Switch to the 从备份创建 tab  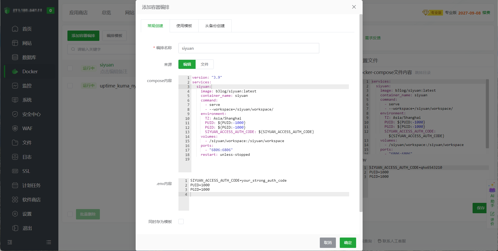pos(215,26)
